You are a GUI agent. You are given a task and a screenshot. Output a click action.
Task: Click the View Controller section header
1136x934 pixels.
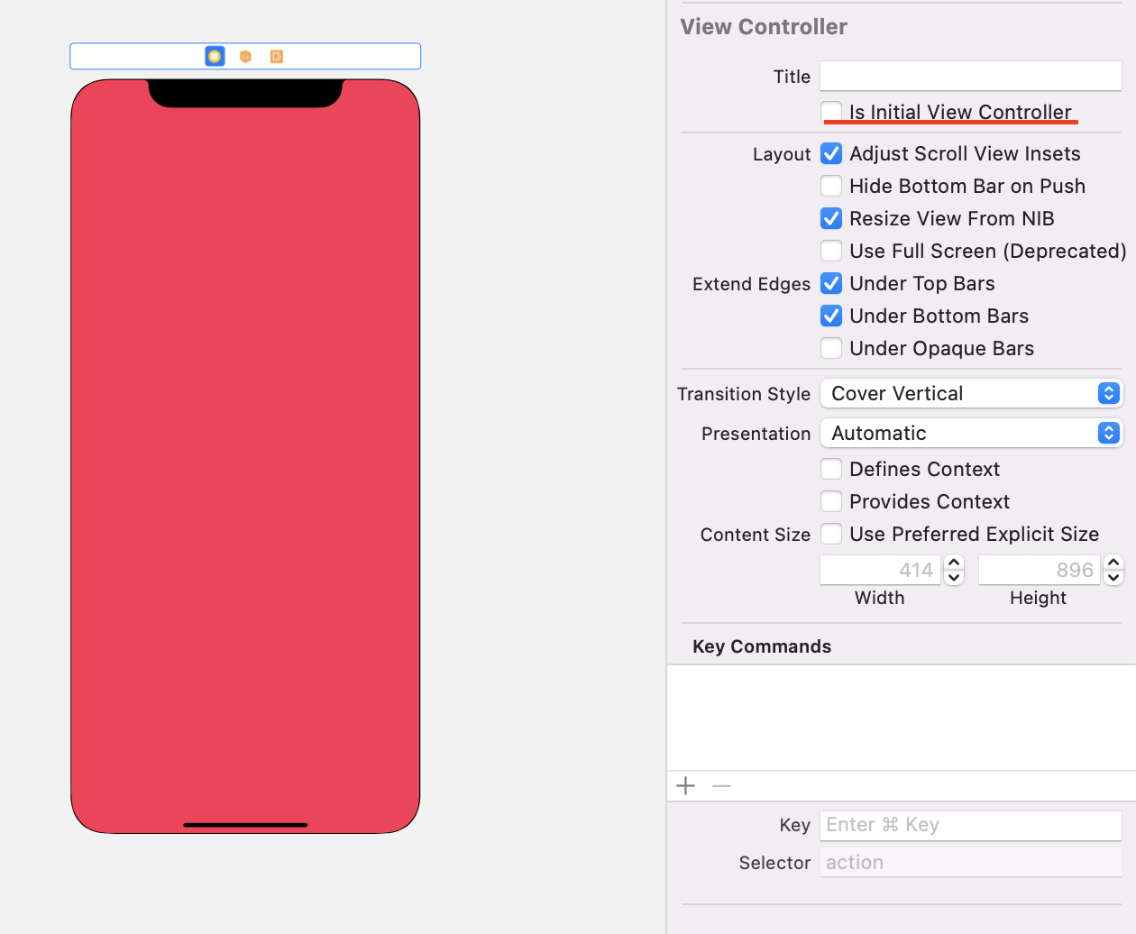(x=764, y=27)
